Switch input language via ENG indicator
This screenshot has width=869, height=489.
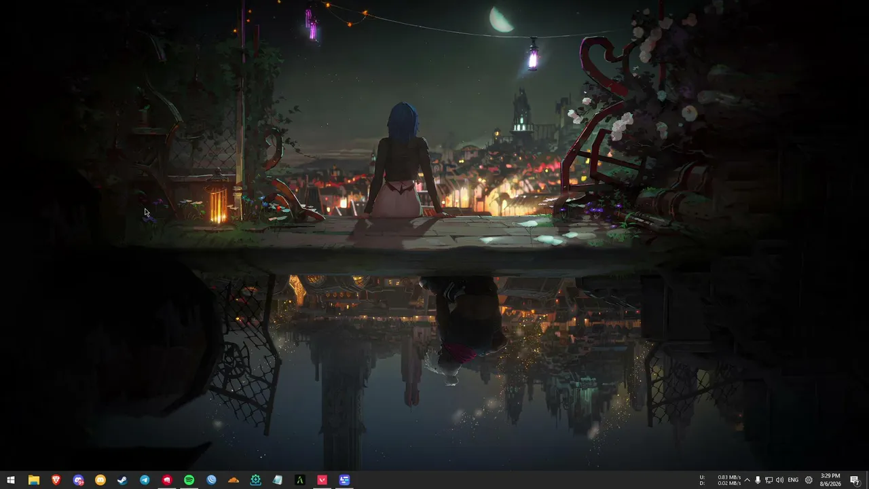click(793, 480)
